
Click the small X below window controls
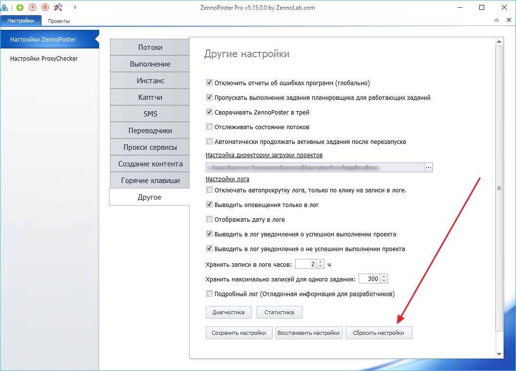(509, 20)
